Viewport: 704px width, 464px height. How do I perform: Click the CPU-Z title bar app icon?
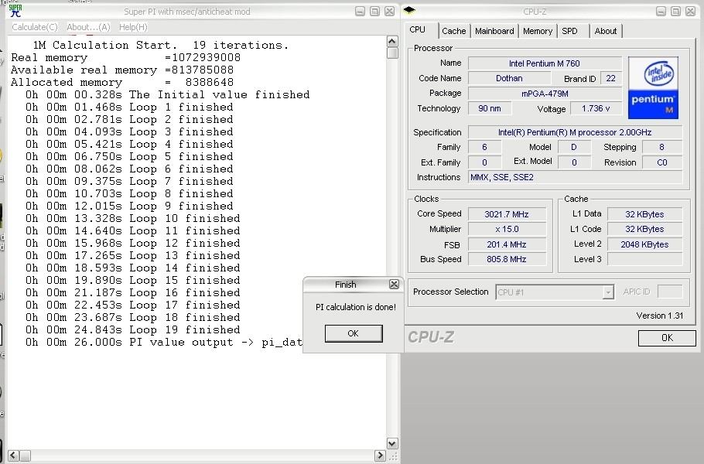[409, 10]
